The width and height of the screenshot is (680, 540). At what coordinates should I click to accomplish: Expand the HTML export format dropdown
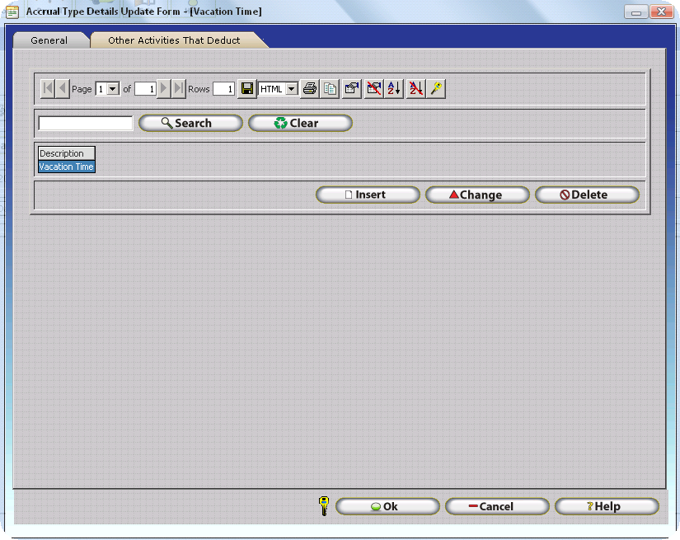[291, 89]
